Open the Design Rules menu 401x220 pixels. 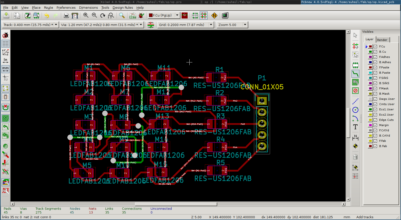coord(123,7)
